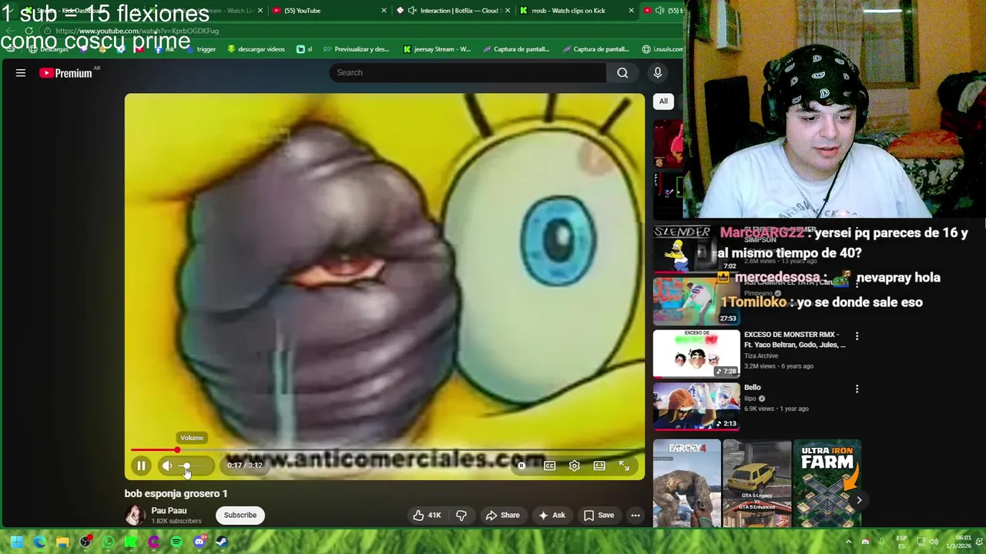Screen dimensions: 986x554
Task: Share the video
Action: click(502, 516)
